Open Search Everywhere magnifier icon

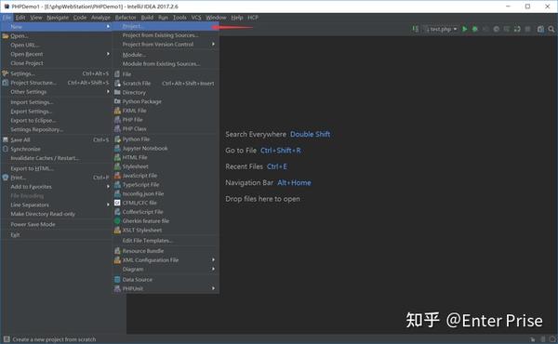coord(551,29)
